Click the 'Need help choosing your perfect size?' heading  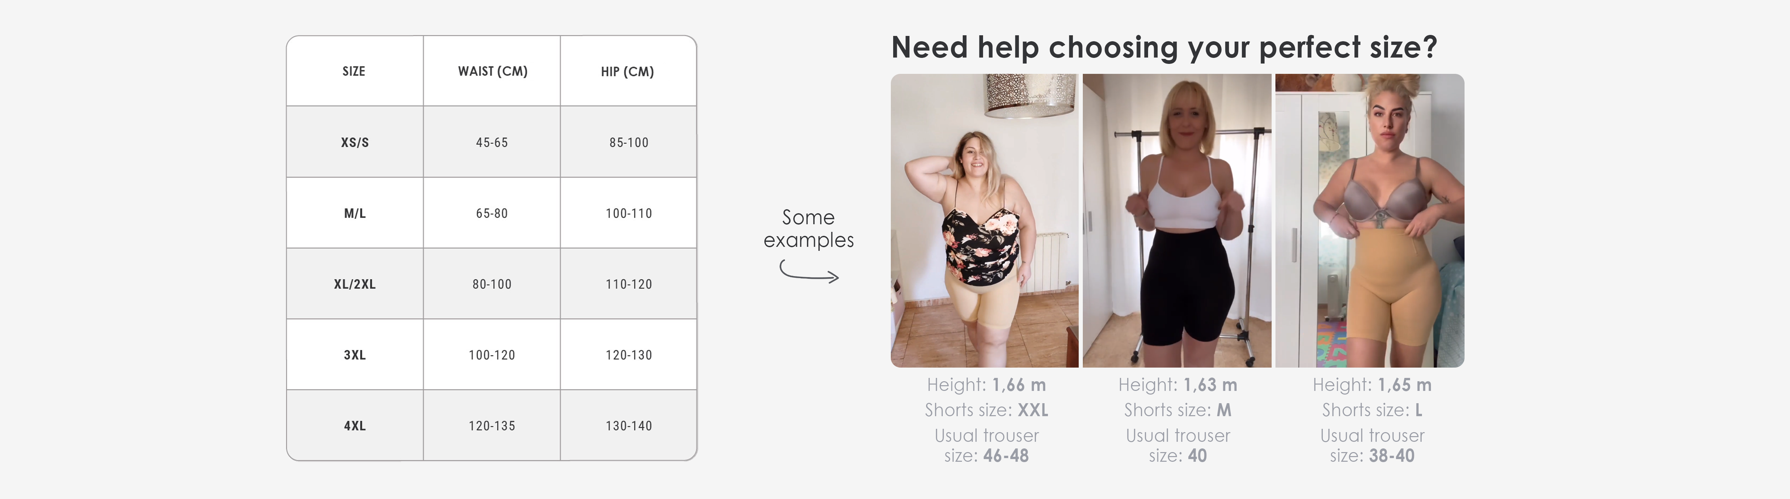point(1164,47)
